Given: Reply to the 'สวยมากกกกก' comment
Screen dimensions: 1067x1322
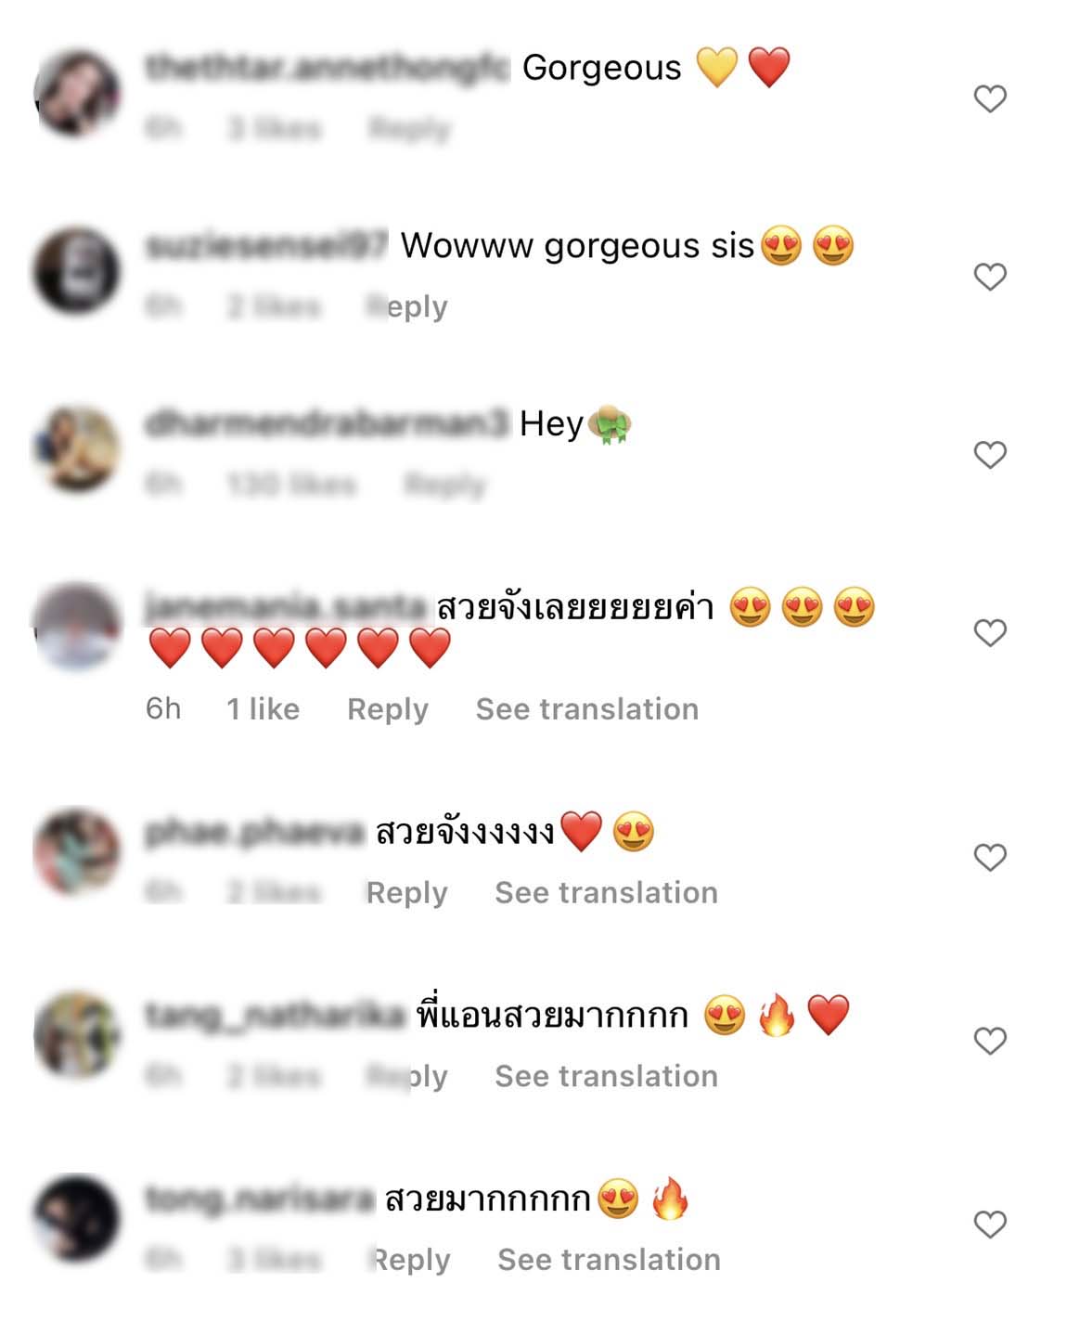Looking at the screenshot, I should click(x=410, y=1260).
